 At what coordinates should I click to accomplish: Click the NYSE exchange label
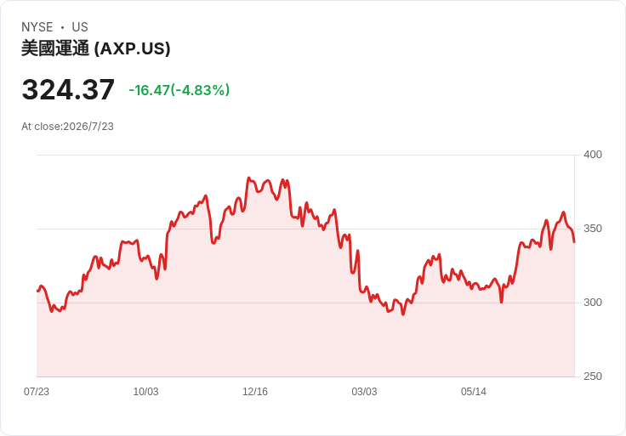coord(37,27)
